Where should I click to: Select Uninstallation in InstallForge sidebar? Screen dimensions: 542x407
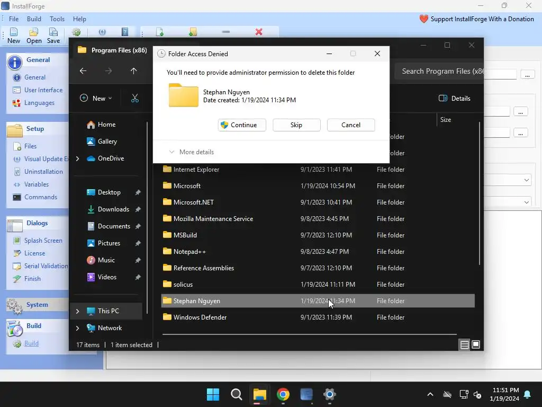point(43,172)
